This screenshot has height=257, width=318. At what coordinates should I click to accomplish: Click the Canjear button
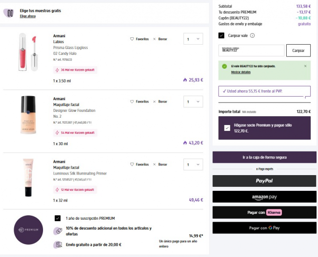(298, 51)
